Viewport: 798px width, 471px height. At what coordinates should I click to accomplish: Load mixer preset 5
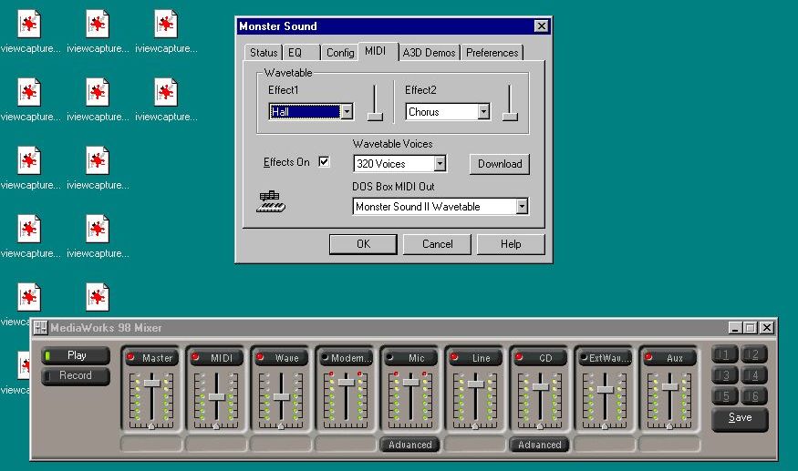click(725, 395)
